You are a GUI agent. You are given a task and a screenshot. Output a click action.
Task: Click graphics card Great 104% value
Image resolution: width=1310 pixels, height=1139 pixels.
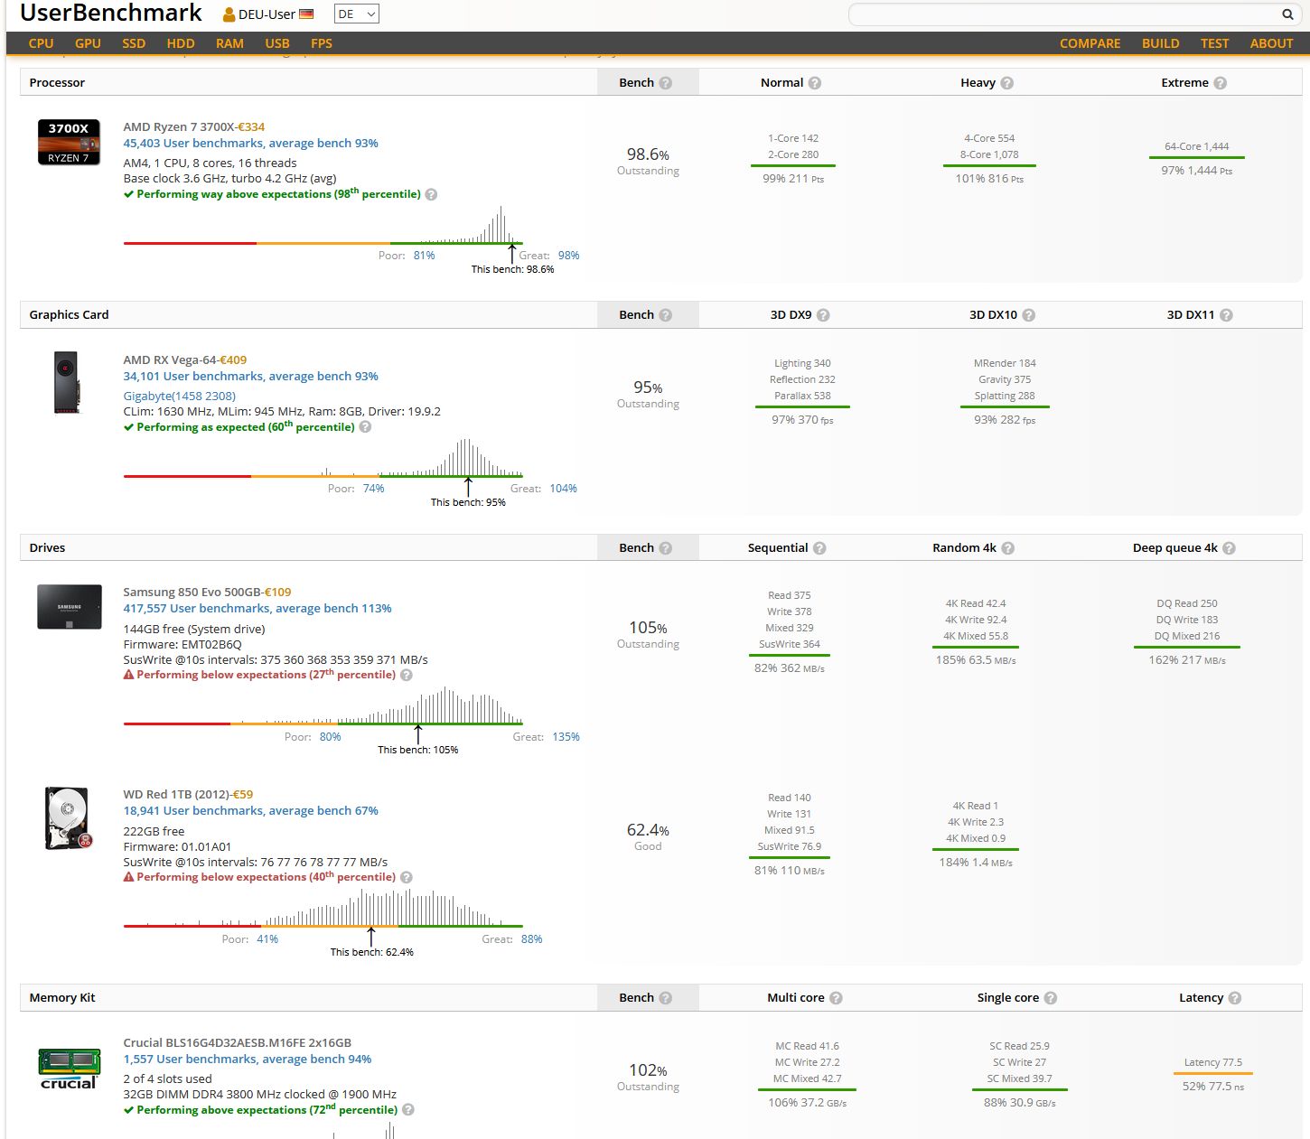pyautogui.click(x=563, y=489)
